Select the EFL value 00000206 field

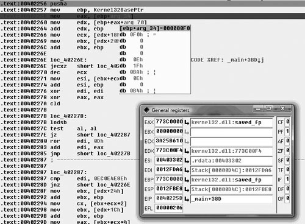tap(169, 208)
